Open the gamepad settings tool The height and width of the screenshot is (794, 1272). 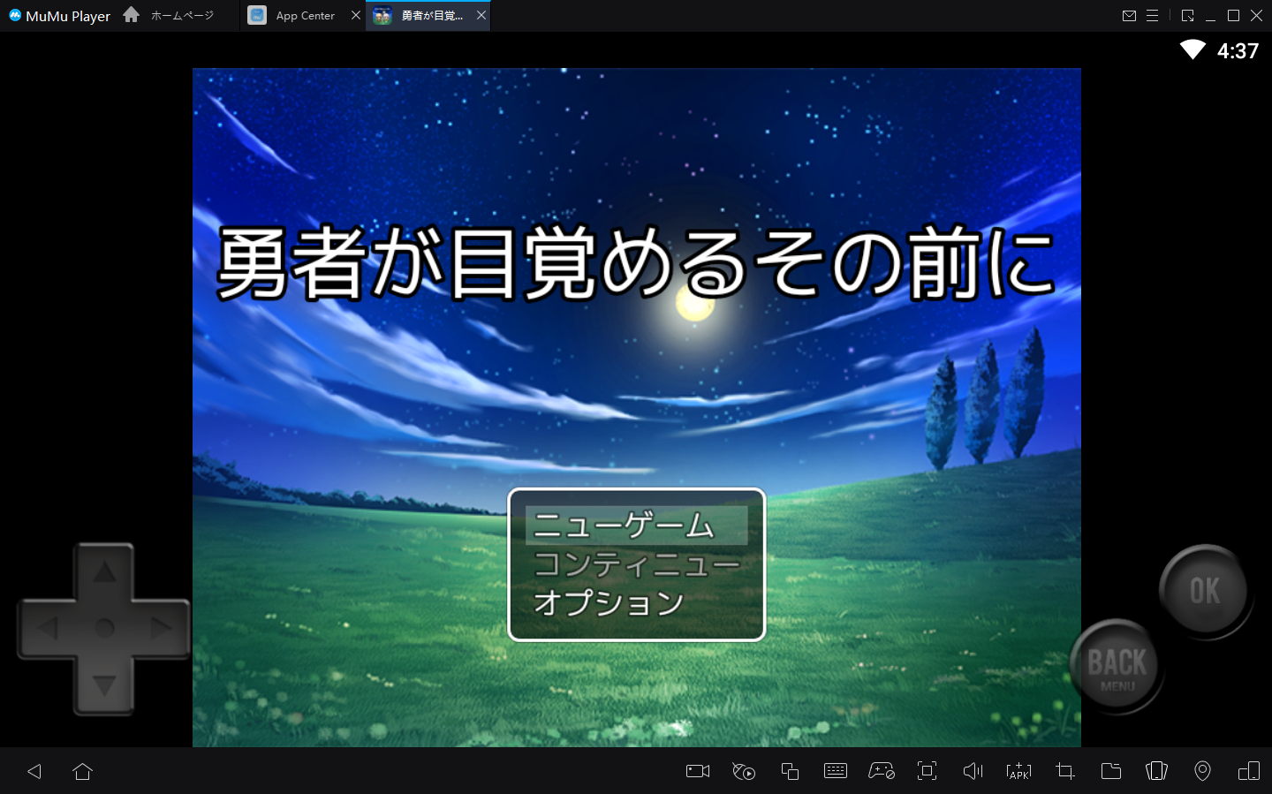coord(882,771)
